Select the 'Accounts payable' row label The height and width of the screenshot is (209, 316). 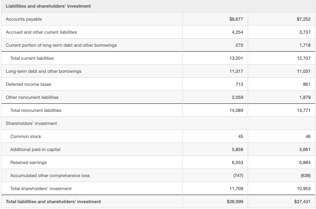click(24, 19)
